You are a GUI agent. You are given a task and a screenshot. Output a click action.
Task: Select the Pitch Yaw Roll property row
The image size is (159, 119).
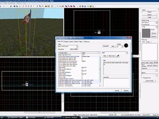79,55
